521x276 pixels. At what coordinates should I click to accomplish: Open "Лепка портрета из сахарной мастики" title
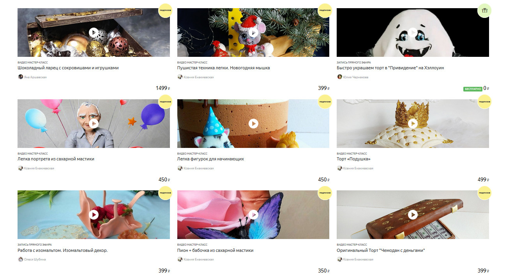(x=56, y=159)
